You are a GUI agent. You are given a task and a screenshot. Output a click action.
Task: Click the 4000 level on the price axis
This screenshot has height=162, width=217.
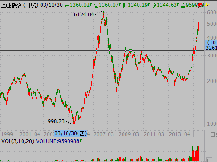212,38
